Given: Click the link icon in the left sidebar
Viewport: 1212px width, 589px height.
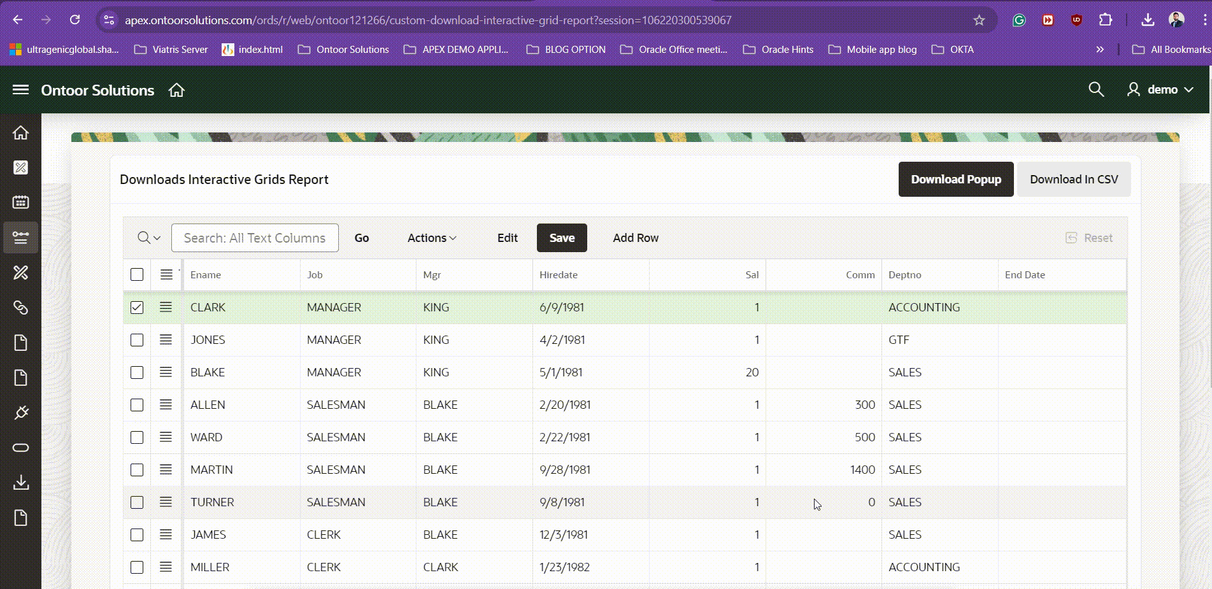Looking at the screenshot, I should pyautogui.click(x=21, y=308).
